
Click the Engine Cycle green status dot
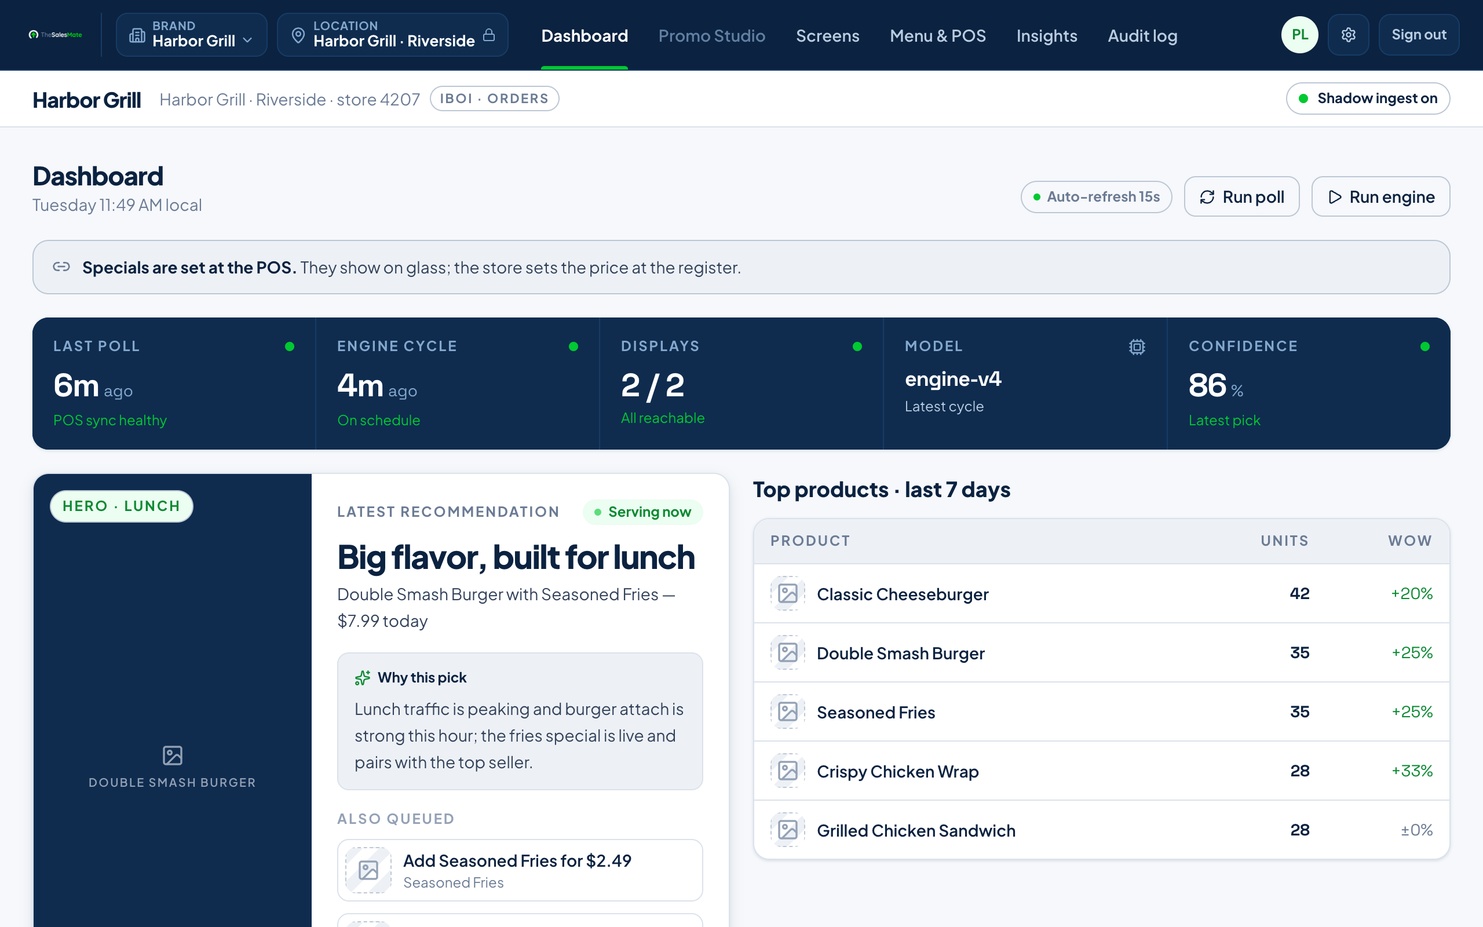pos(574,346)
